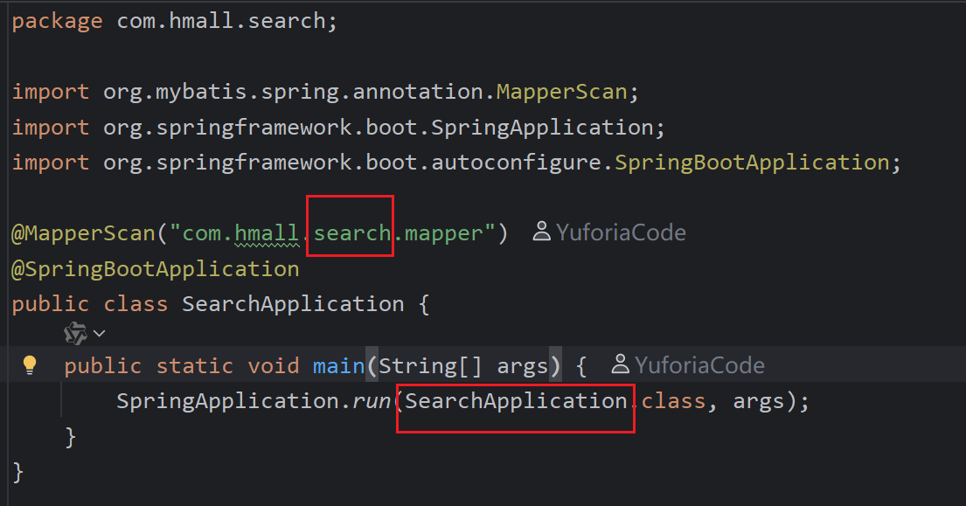This screenshot has width=966, height=506.
Task: Click the closing brace of main method
Action: click(70, 437)
